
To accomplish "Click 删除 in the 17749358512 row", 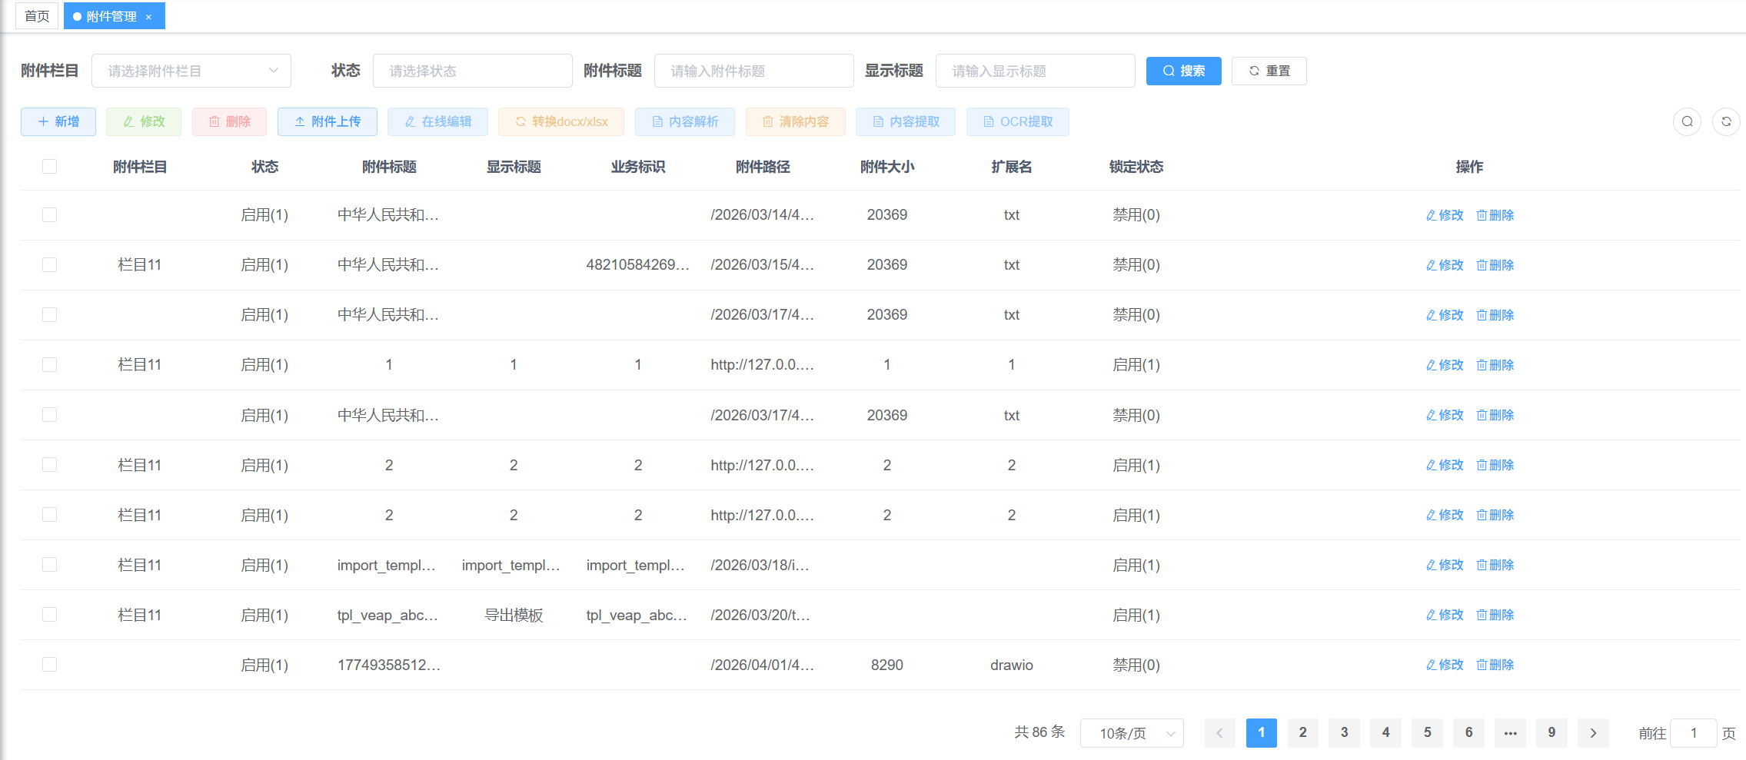I will click(1495, 665).
